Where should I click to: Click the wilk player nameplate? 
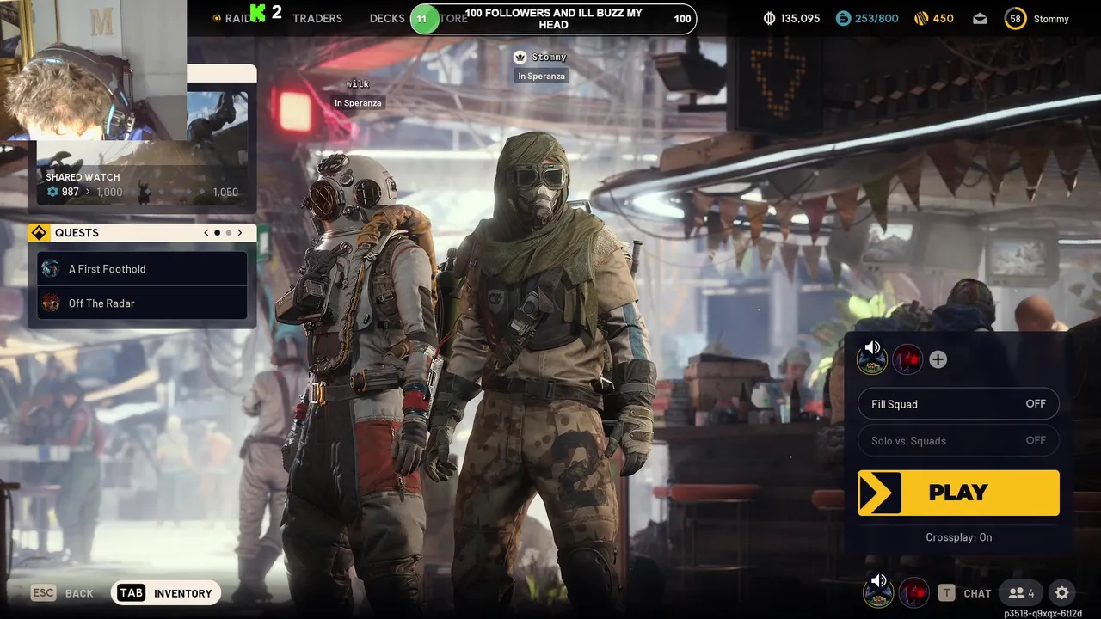point(358,84)
